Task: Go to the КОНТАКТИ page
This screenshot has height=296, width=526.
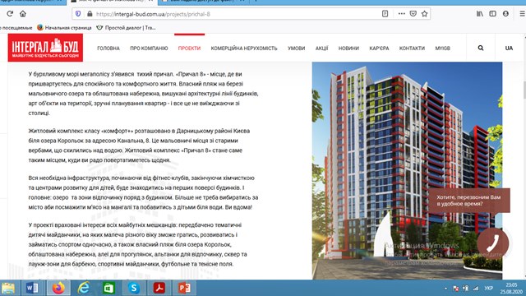Action: point(412,49)
